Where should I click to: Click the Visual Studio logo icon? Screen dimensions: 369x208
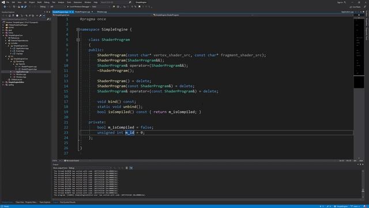[3, 2]
